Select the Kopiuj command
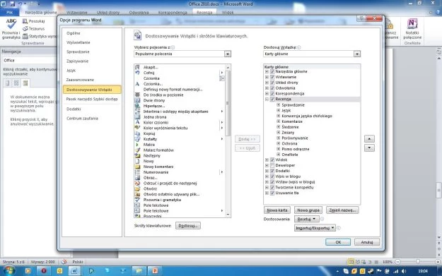Viewport: 442px width, 276px height. click(149, 133)
